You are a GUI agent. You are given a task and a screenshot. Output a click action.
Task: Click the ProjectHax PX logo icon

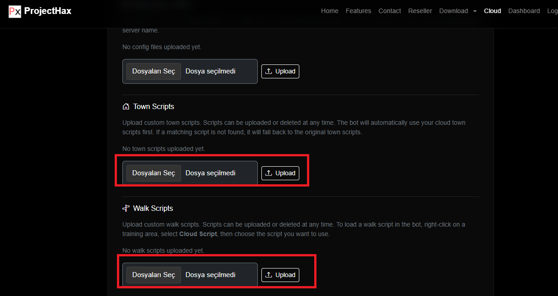click(x=15, y=11)
